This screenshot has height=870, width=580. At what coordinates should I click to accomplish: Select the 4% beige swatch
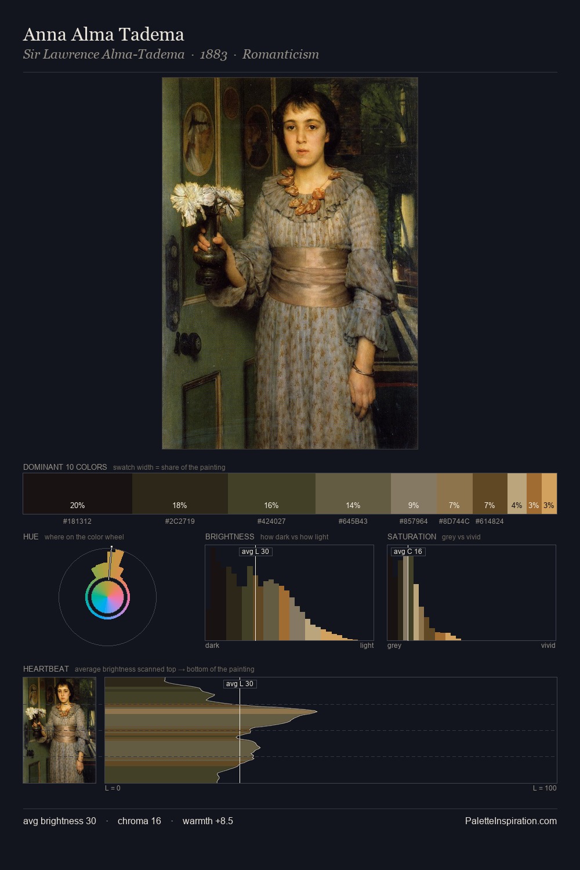[x=517, y=494]
